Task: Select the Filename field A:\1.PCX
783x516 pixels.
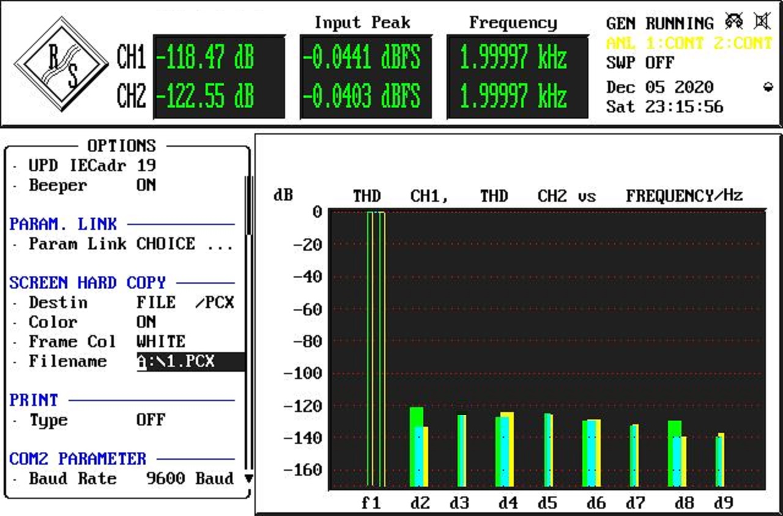Action: coord(190,361)
